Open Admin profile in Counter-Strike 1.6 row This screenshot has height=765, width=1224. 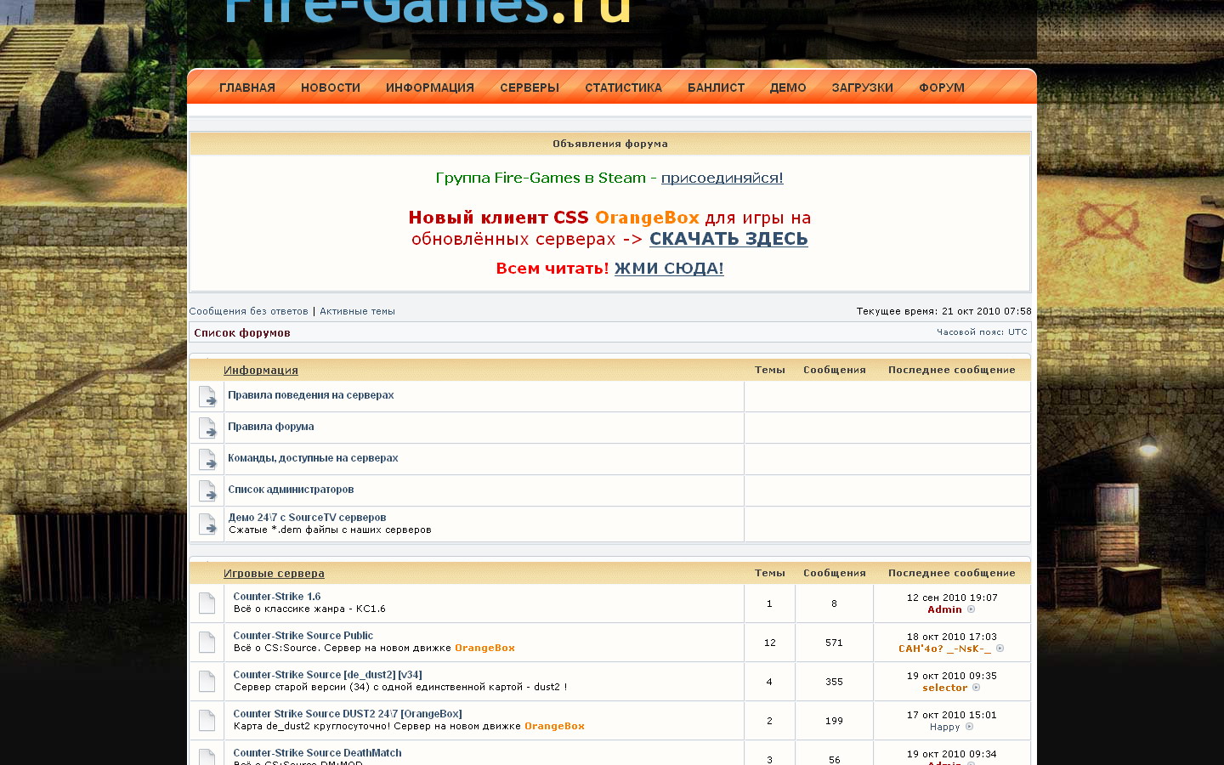pyautogui.click(x=944, y=609)
